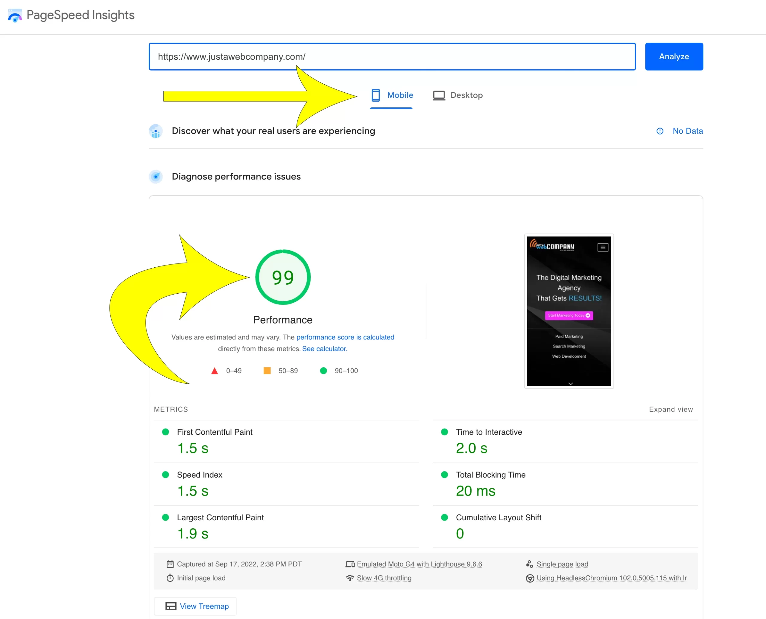The image size is (766, 619).
Task: Open the See calculator link
Action: [325, 349]
